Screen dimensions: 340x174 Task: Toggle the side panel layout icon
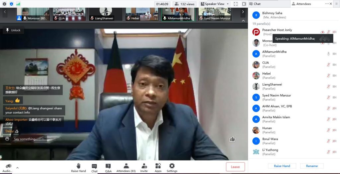(244, 4)
